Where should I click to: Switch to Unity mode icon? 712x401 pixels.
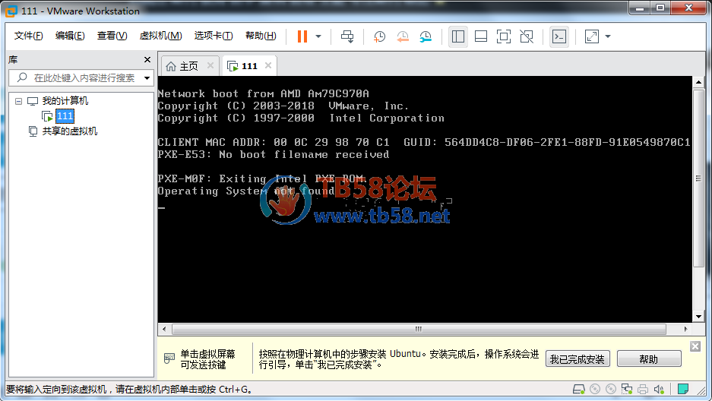527,36
